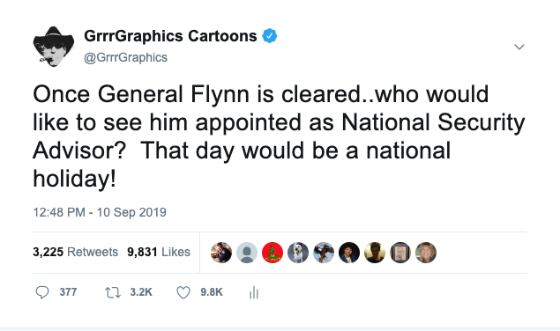The image size is (560, 331).
Task: View the 3,225 Retweets list
Action: point(75,252)
